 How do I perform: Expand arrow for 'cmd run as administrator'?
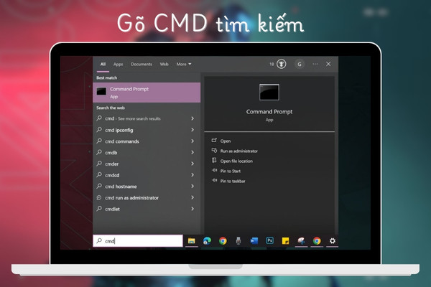(x=193, y=197)
